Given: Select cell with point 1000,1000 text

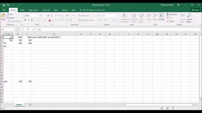Looking at the screenshot, I should point(54,37).
